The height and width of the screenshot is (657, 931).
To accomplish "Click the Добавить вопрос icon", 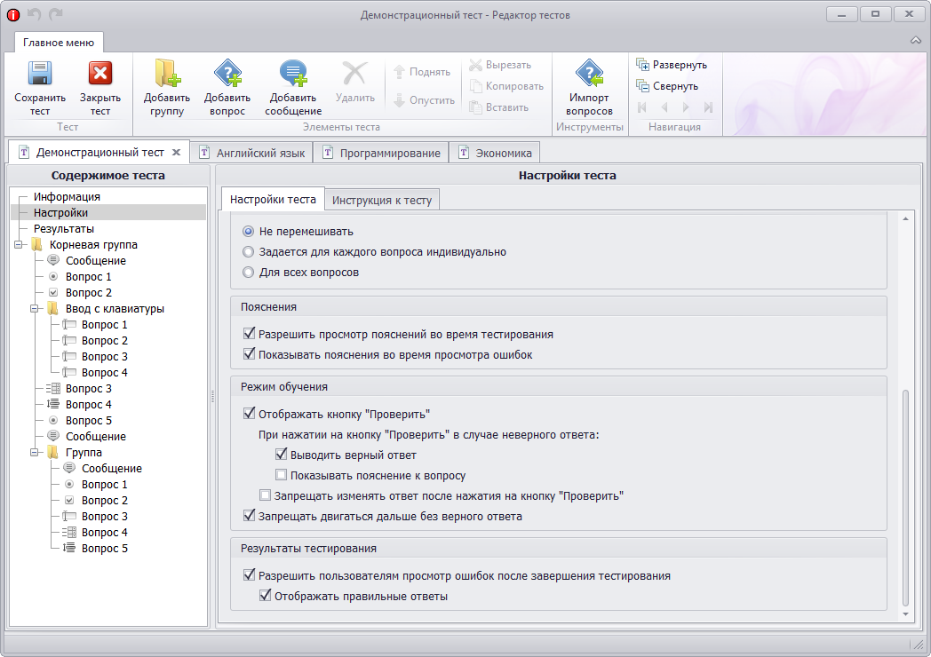I will [227, 73].
